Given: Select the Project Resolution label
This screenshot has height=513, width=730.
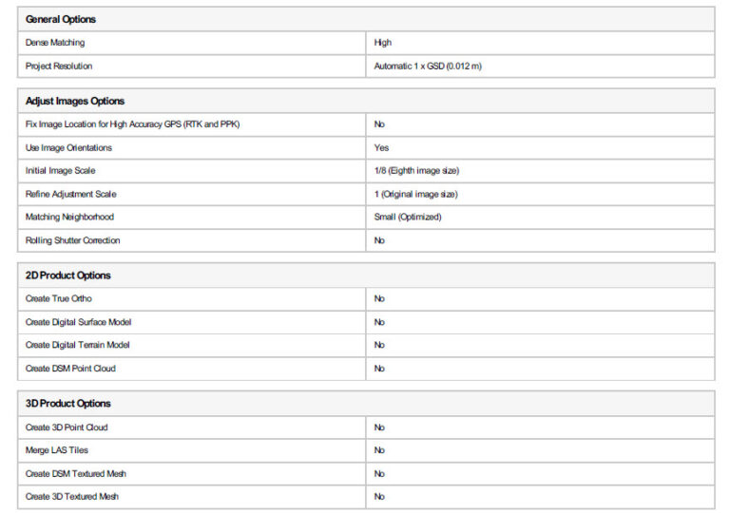Looking at the screenshot, I should click(x=59, y=66).
